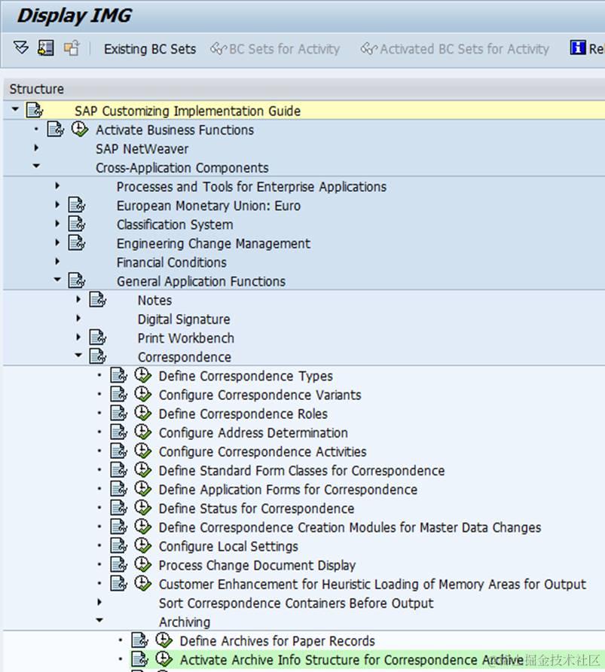The height and width of the screenshot is (672, 605).
Task: Execute Activate Business Functions clock icon
Action: pos(80,129)
